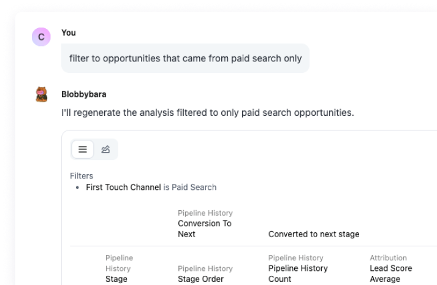
Task: Click the 'Paid Search' filter value
Action: [195, 187]
